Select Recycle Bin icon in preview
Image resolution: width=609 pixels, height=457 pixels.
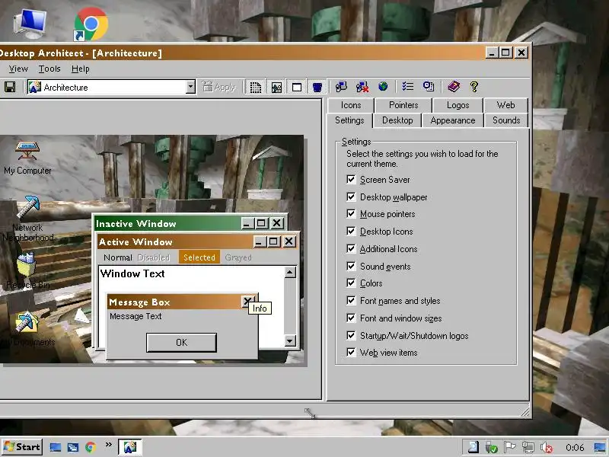click(27, 270)
